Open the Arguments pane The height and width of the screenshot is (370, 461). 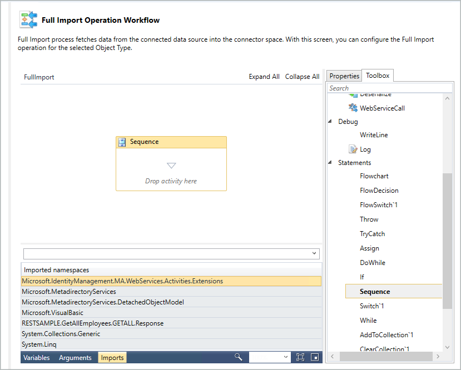tap(75, 357)
